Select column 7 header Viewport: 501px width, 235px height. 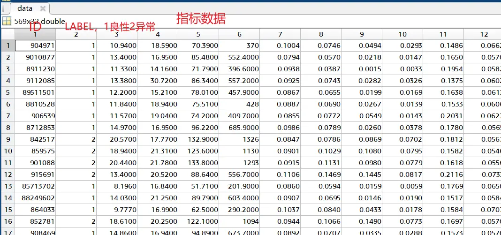(x=280, y=34)
